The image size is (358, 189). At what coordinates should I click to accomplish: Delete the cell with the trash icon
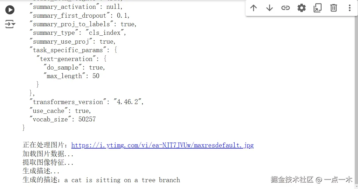333,8
